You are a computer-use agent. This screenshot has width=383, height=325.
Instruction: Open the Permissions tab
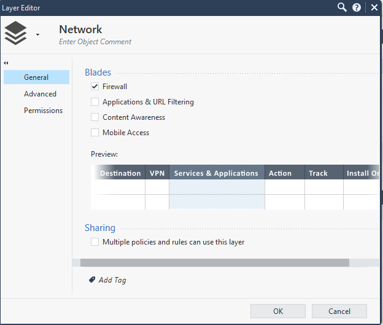pyautogui.click(x=43, y=111)
